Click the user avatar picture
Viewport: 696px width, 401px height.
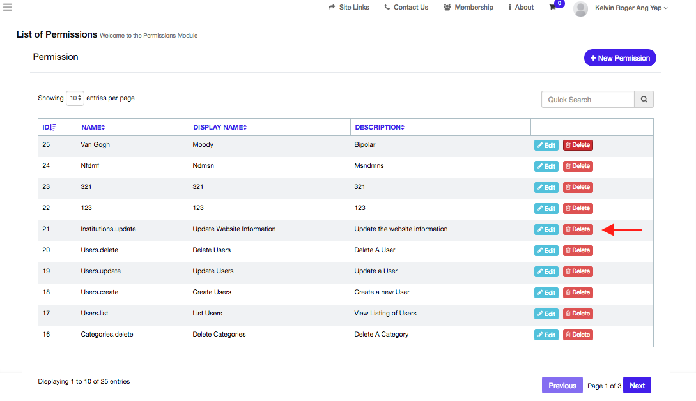pyautogui.click(x=580, y=8)
